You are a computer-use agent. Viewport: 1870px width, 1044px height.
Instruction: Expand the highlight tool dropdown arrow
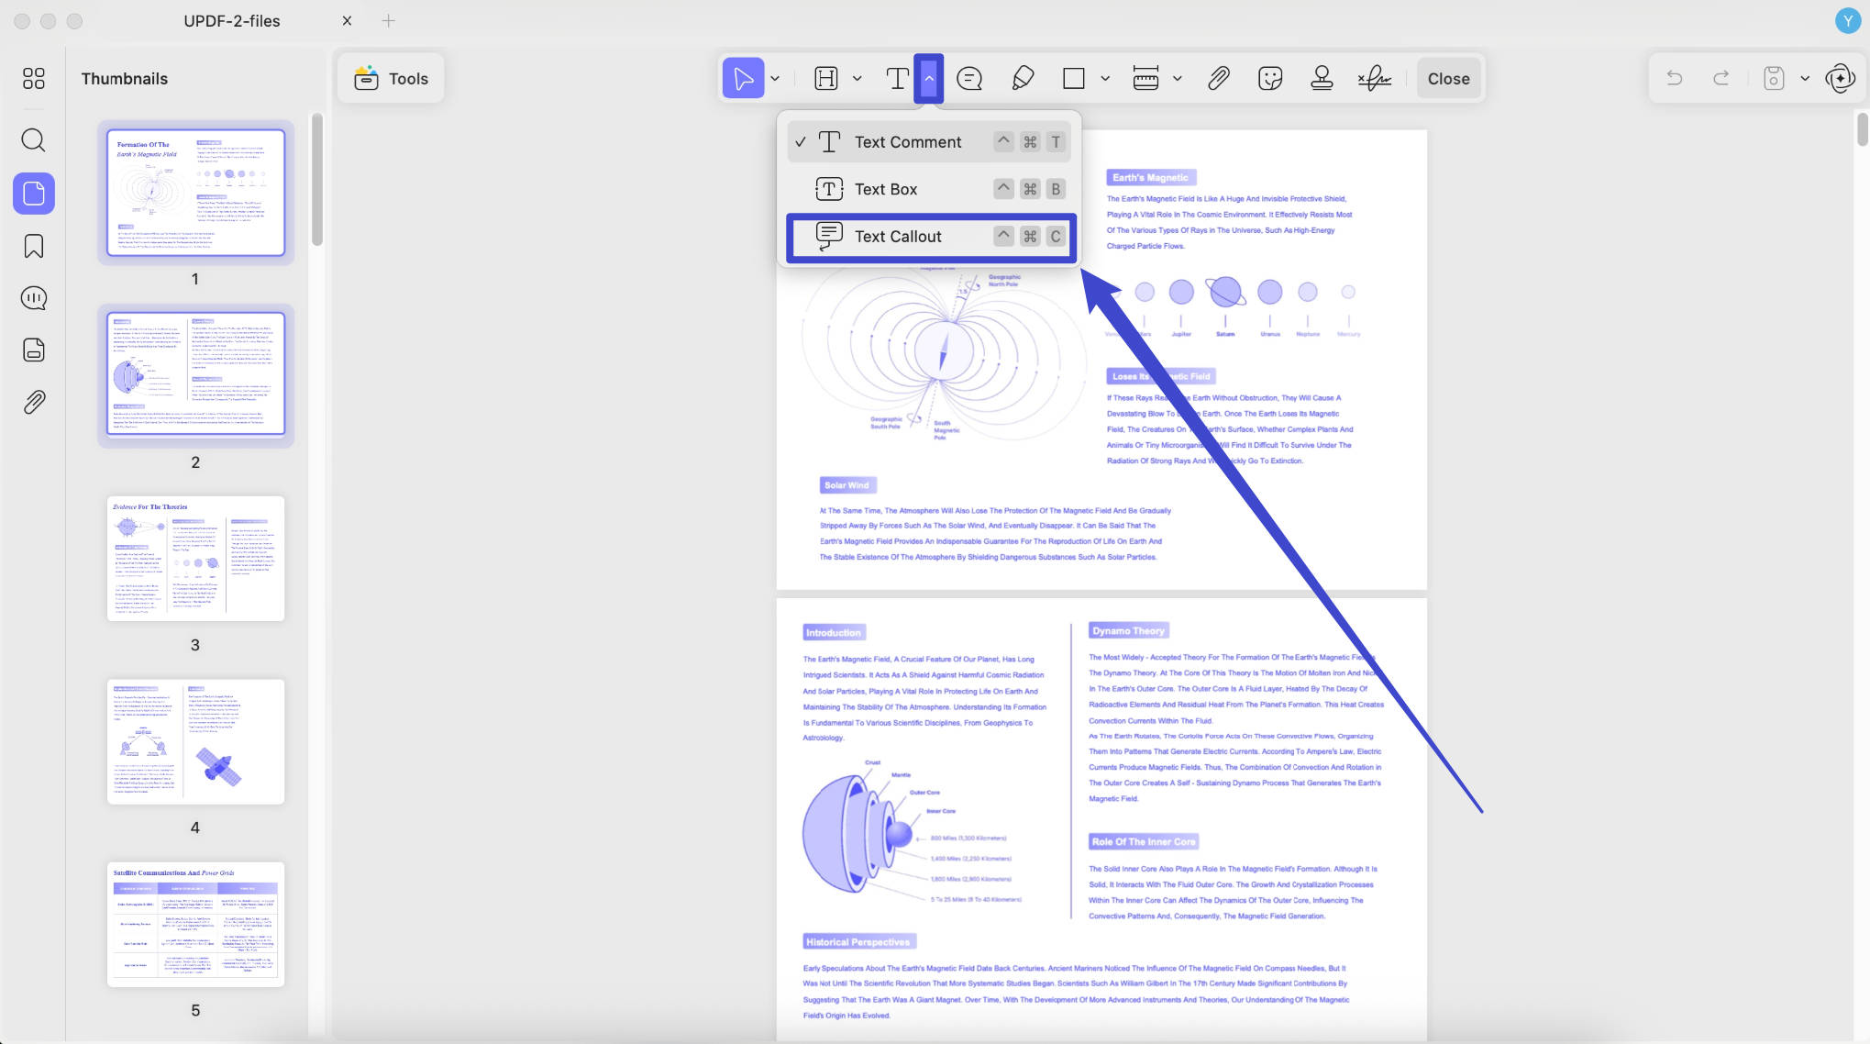click(857, 79)
